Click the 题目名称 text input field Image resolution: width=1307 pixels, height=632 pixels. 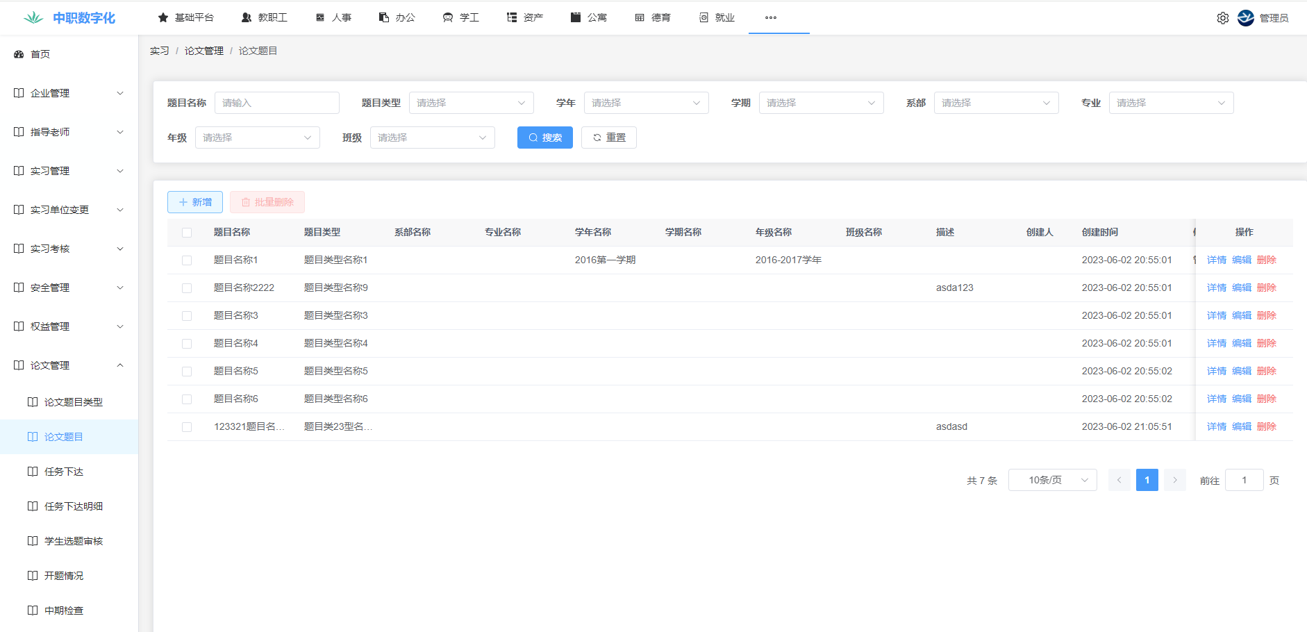tap(276, 103)
